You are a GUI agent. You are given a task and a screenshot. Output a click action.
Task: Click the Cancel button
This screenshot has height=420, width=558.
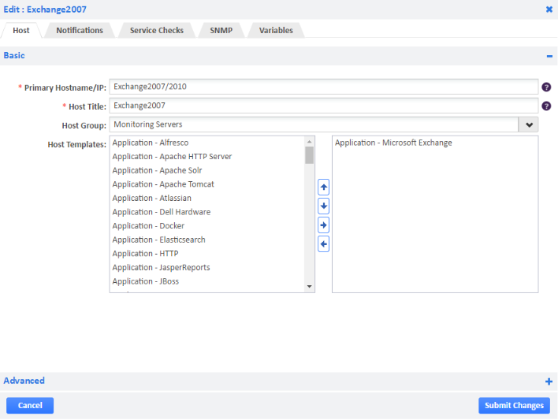30,405
